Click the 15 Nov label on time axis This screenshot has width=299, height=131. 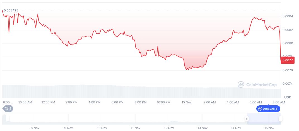click(186, 102)
